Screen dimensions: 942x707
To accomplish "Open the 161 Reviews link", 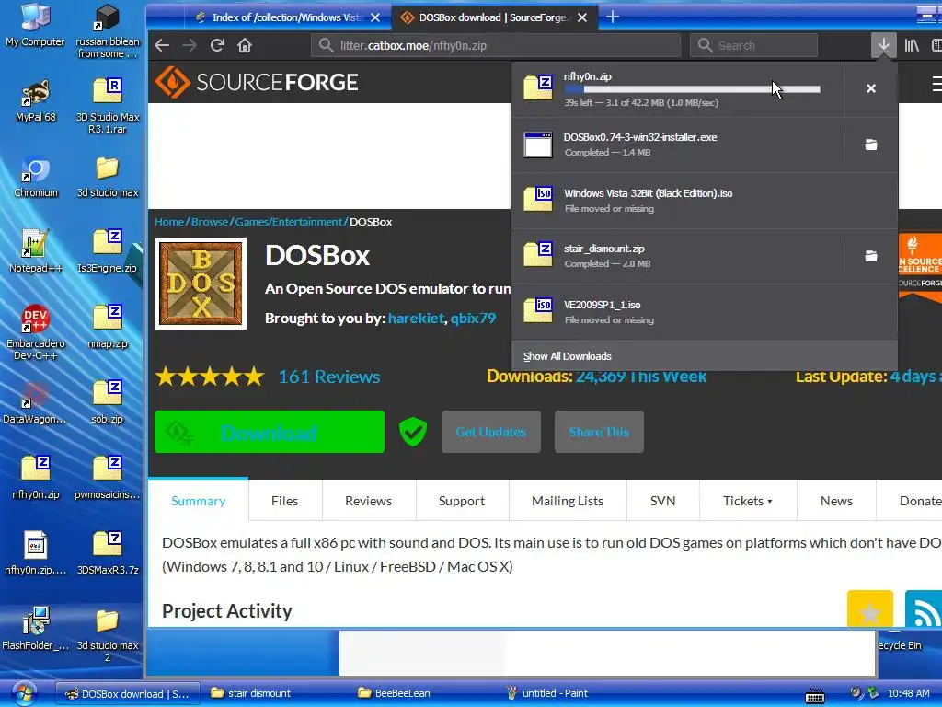I will [x=329, y=377].
